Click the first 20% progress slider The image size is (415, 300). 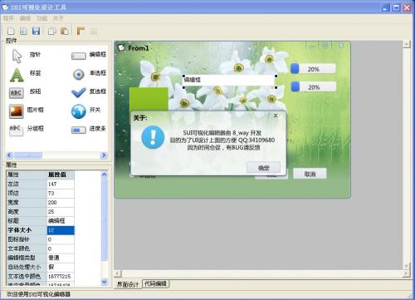click(x=313, y=69)
